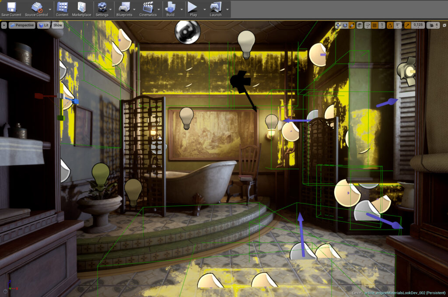The height and width of the screenshot is (297, 448).
Task: Toggle scale snapping in viewport
Action: coord(407,25)
